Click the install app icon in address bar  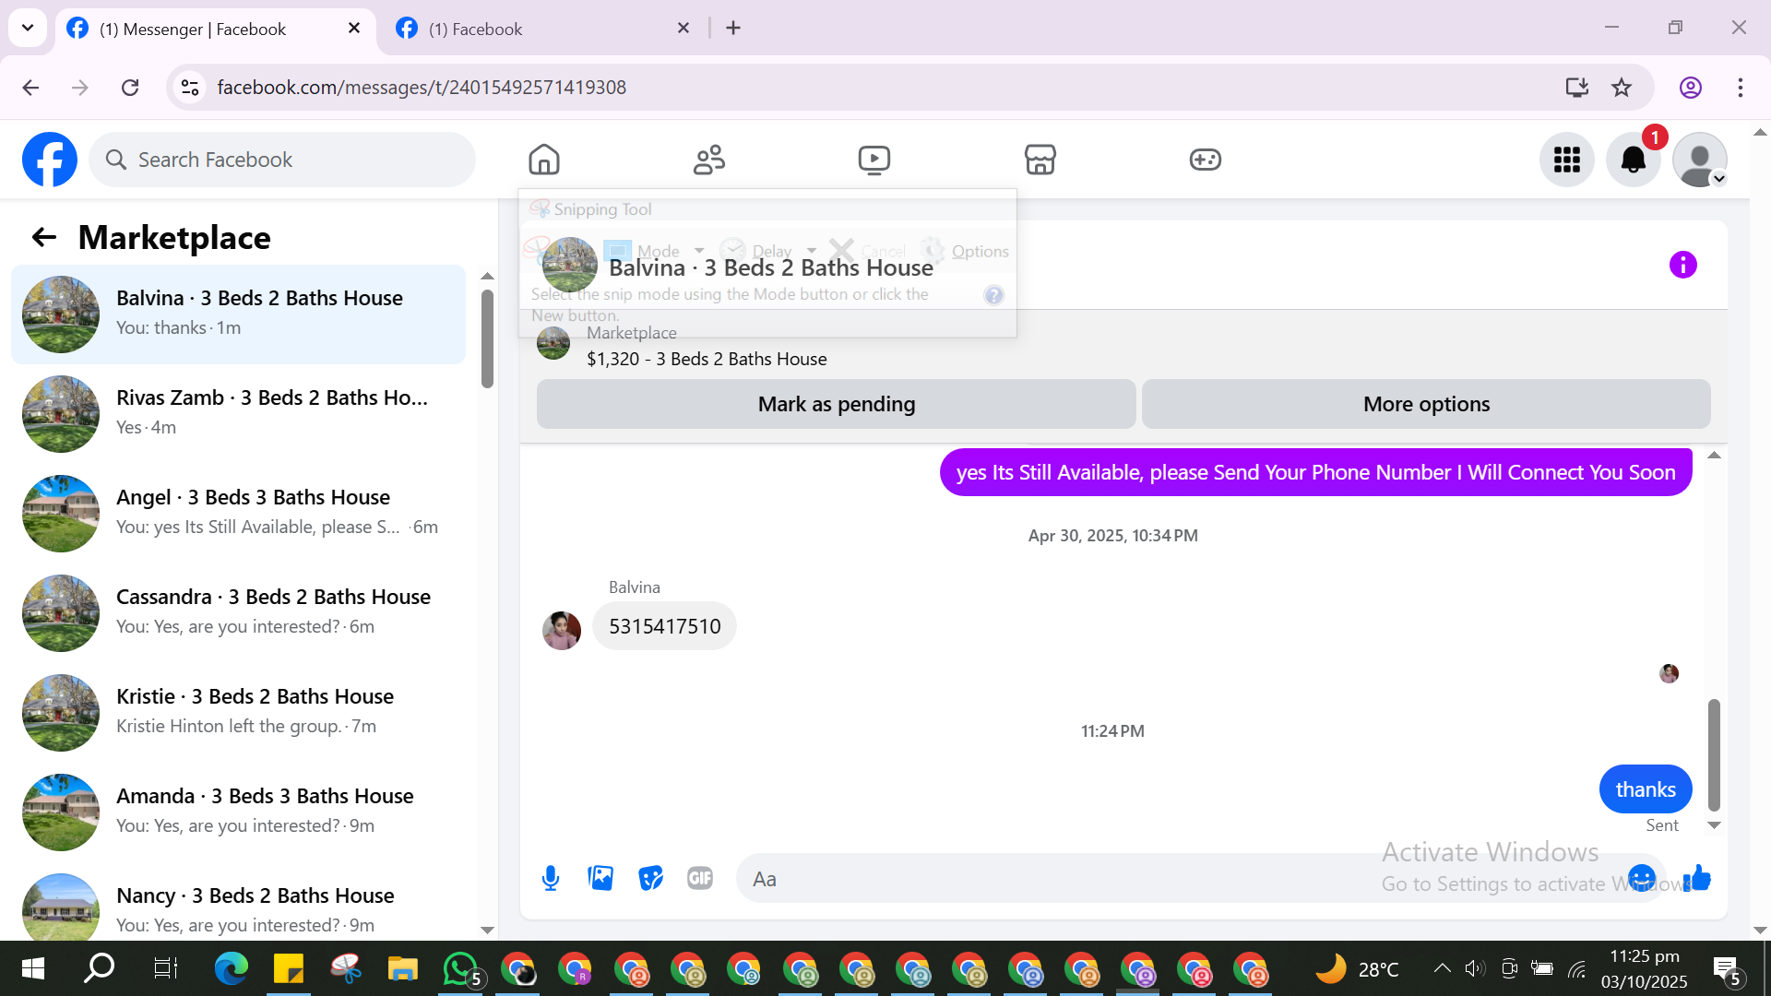1577,88
